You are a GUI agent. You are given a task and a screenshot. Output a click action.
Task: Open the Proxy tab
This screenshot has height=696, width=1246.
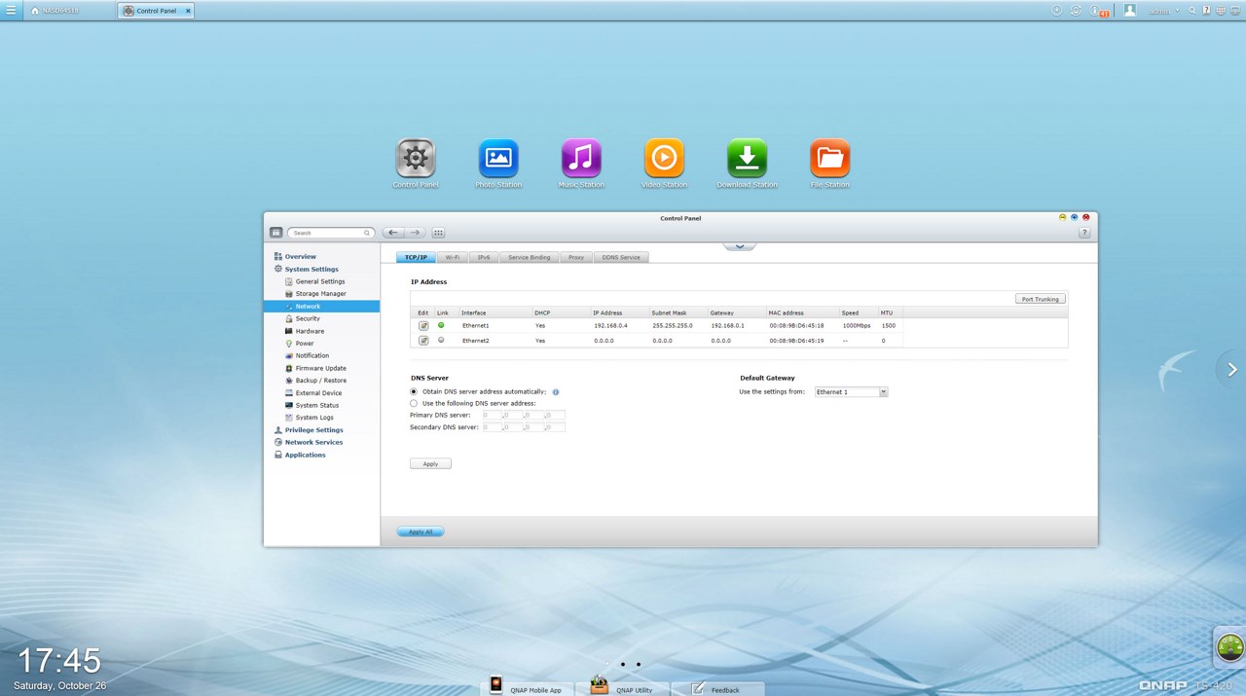(x=576, y=257)
